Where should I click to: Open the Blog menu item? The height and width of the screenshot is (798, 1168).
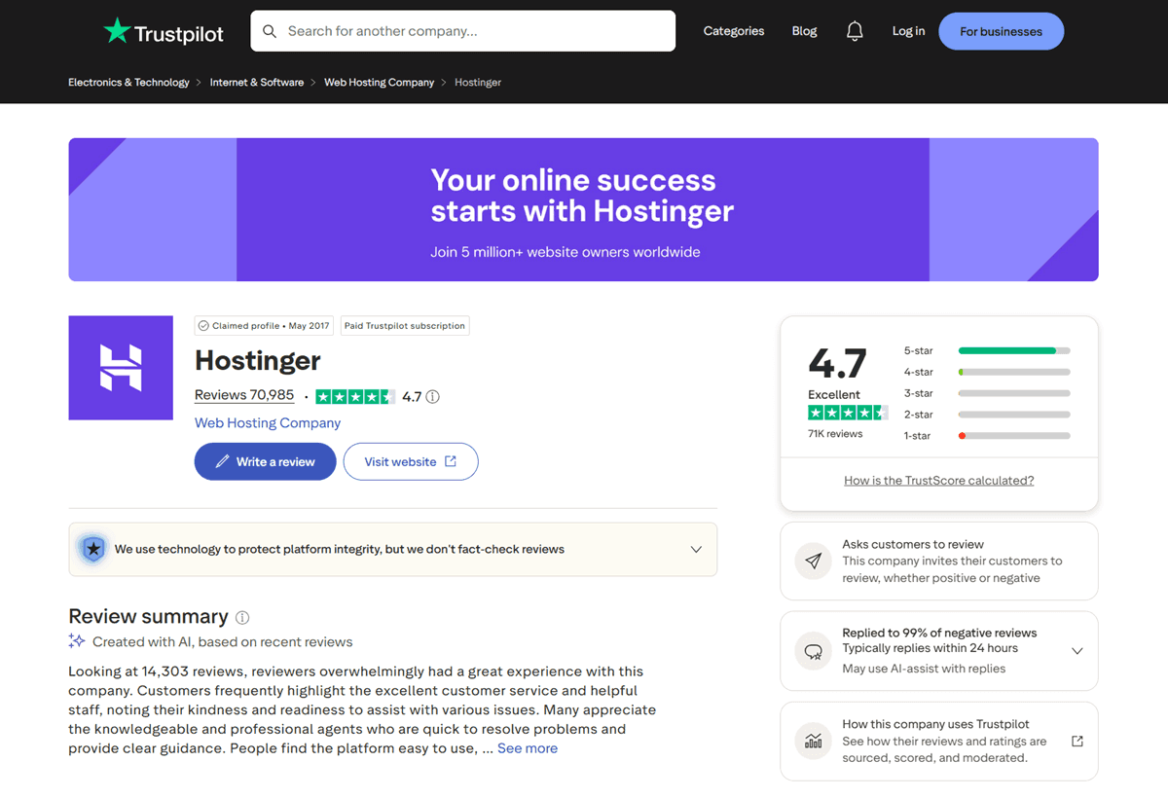pyautogui.click(x=805, y=31)
